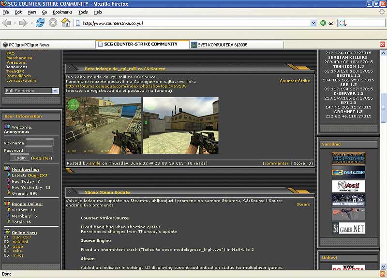Open the Weapons sidebar link

[16, 62]
